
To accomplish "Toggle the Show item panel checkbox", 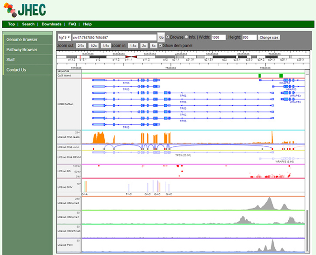I will (161, 45).
